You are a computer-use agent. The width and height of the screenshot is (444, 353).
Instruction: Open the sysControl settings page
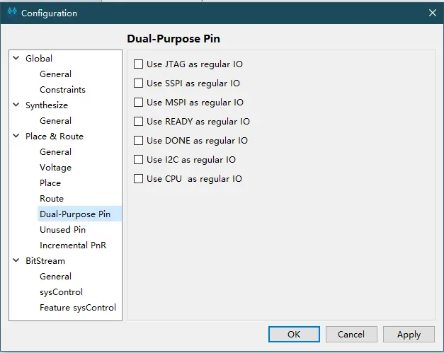coord(61,292)
